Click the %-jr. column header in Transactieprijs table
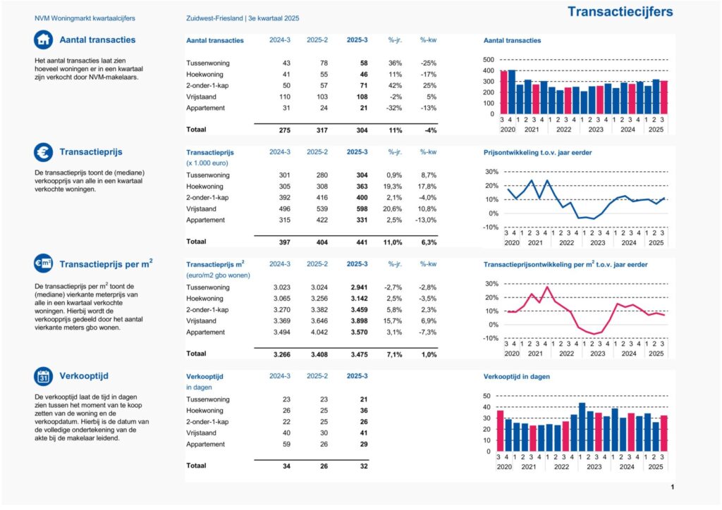Viewport: 722px width, 510px height. pyautogui.click(x=394, y=151)
